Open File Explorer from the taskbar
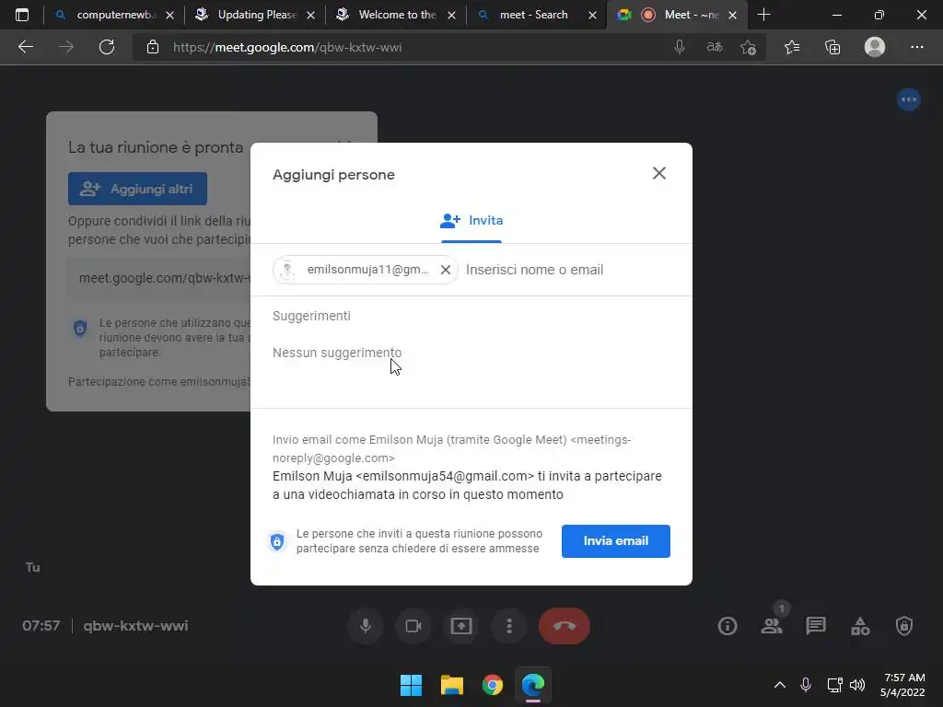This screenshot has width=943, height=707. click(451, 685)
